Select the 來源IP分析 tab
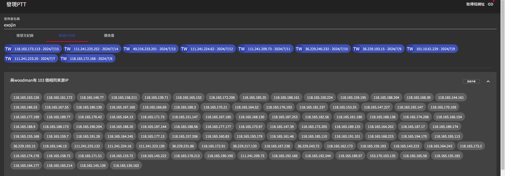 (67, 35)
